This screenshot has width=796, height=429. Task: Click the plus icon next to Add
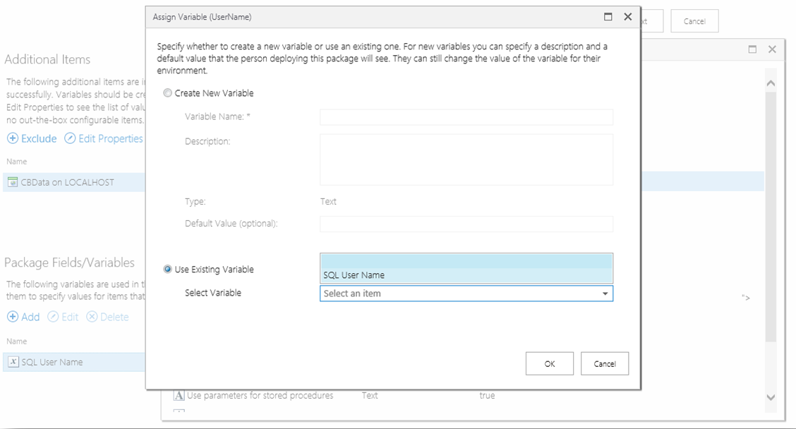[x=13, y=317]
